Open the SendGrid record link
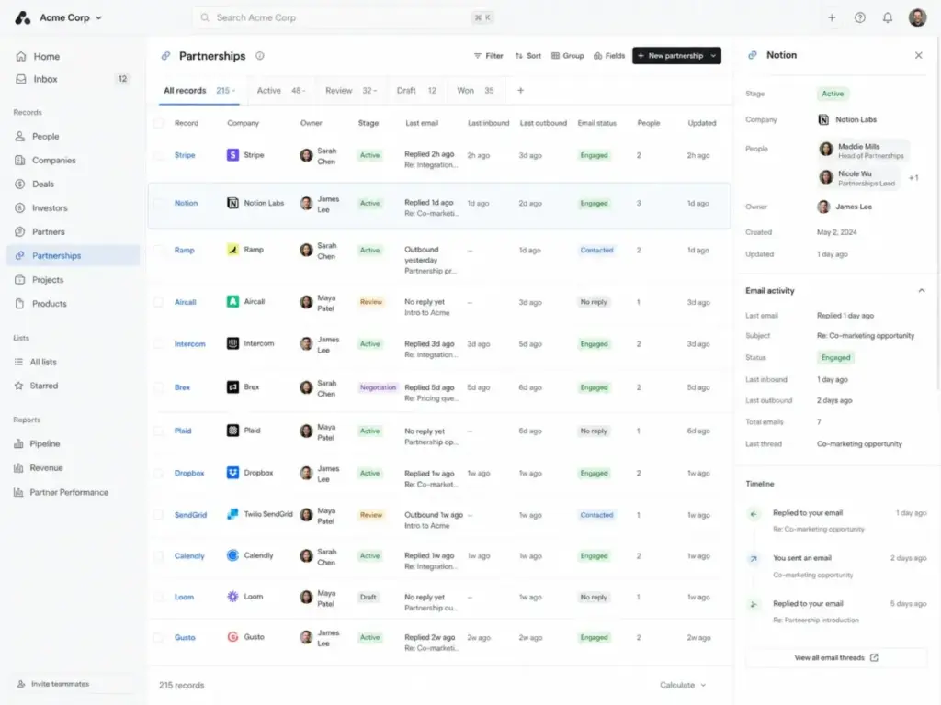 pos(190,515)
